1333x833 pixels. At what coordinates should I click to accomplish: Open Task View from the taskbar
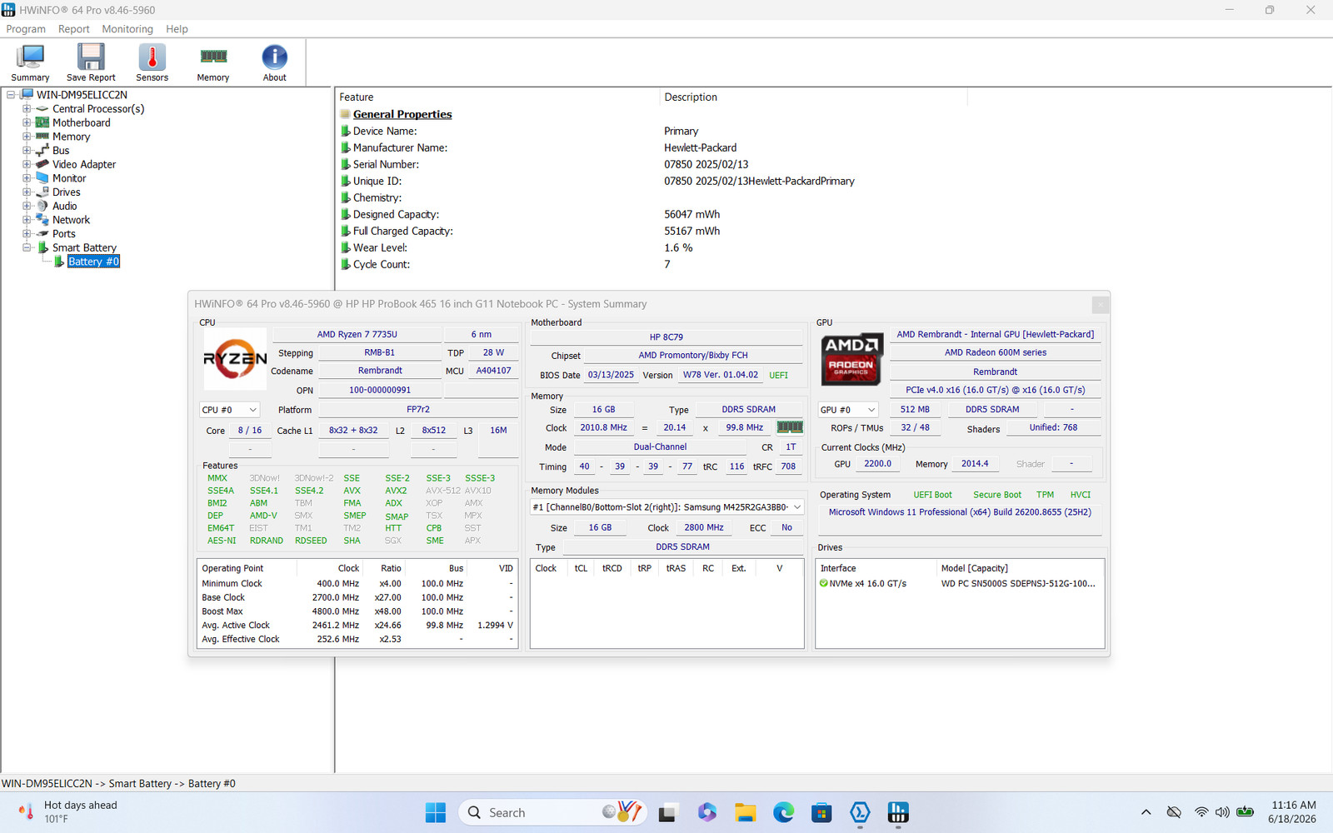point(668,812)
